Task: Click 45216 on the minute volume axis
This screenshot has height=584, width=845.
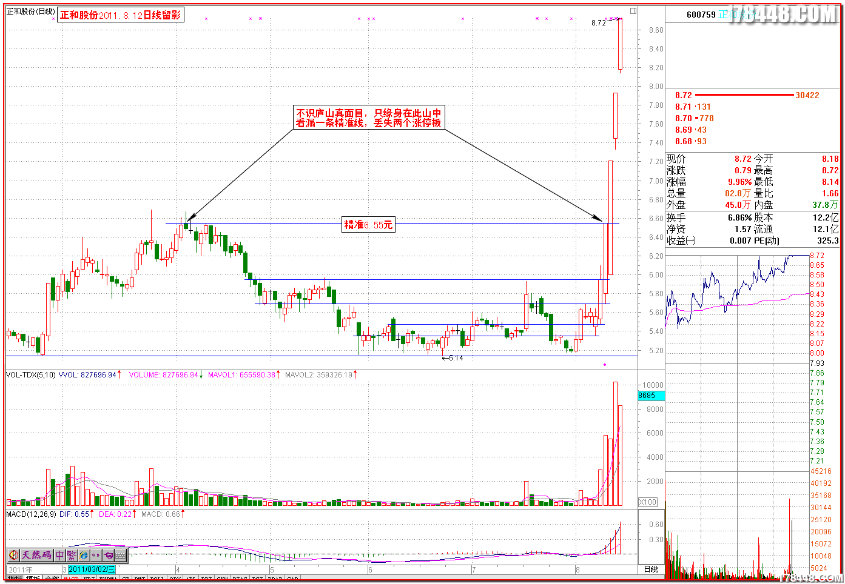Action: [x=821, y=471]
